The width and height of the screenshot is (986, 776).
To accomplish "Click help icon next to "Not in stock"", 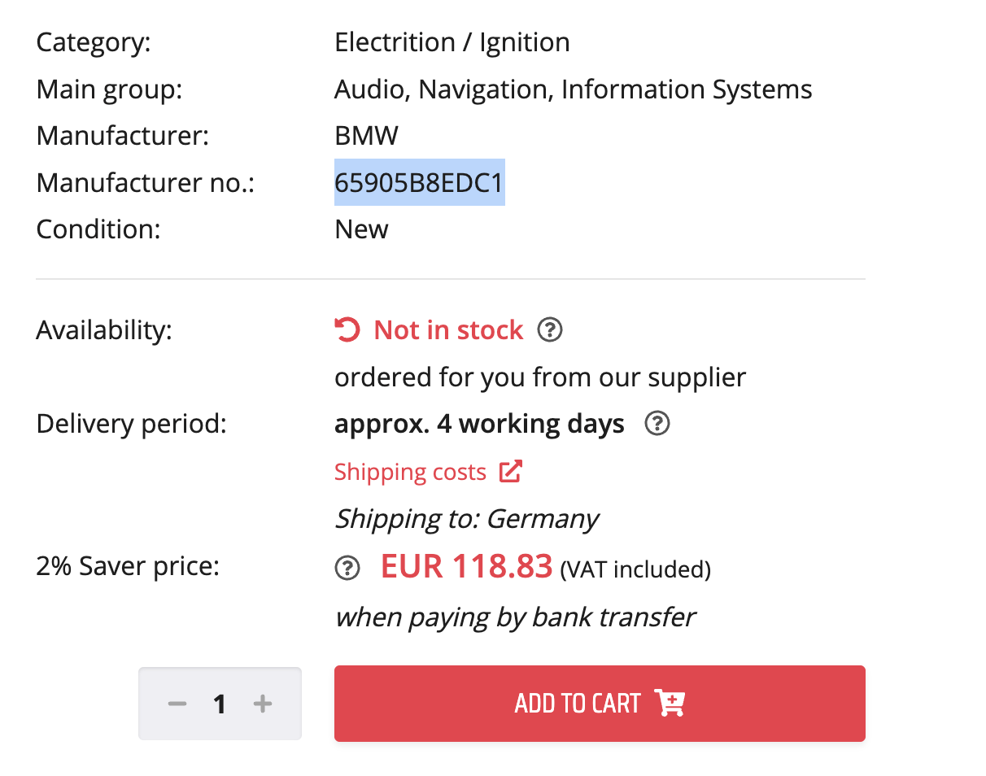I will pos(551,330).
